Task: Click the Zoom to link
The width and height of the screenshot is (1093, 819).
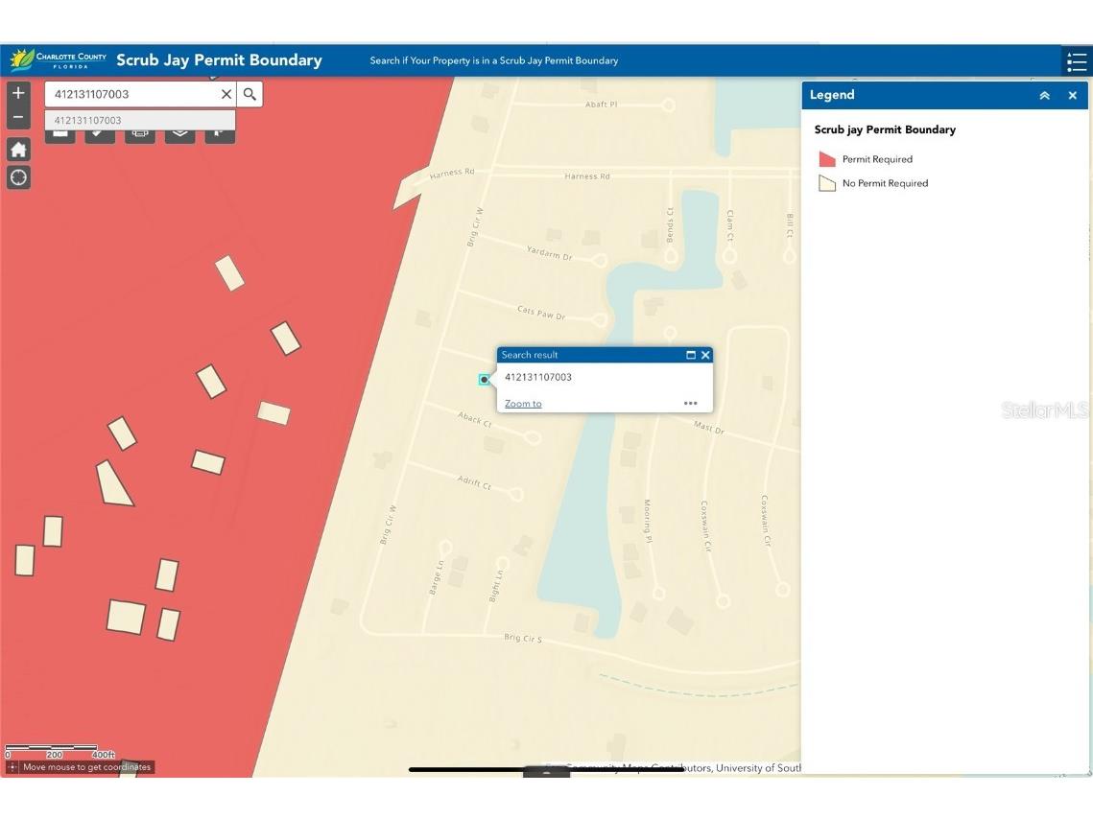Action: (523, 404)
